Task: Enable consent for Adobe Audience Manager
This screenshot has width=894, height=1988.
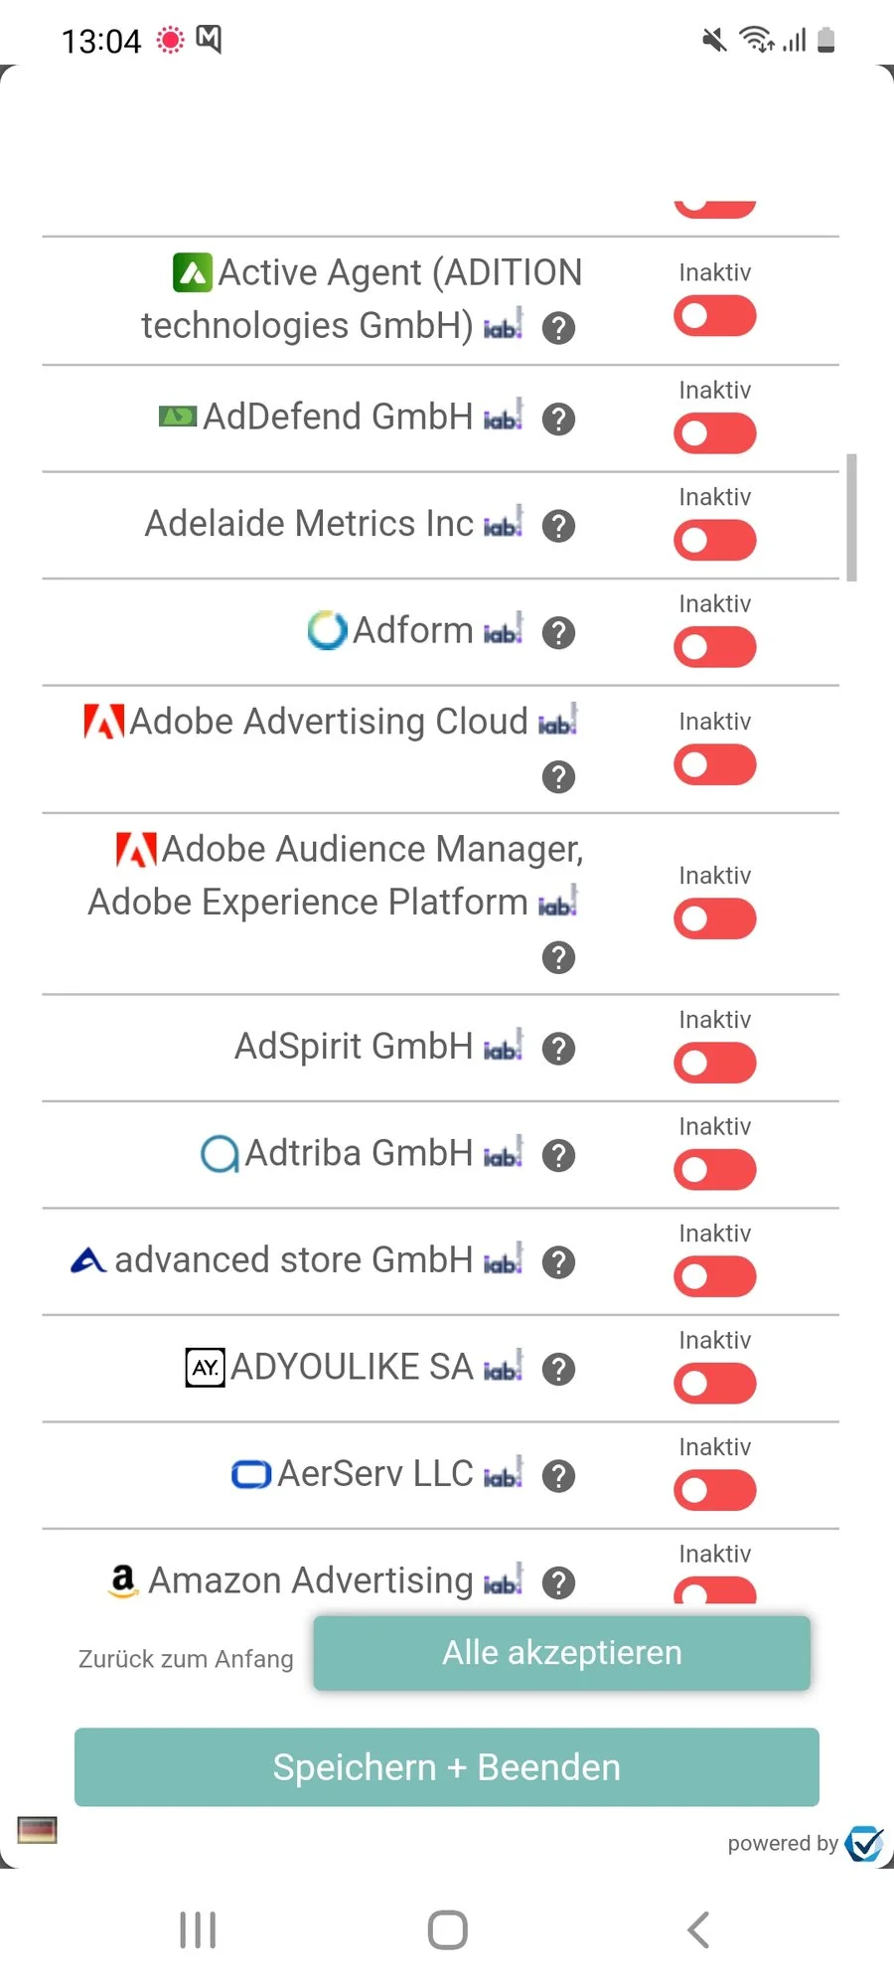Action: (x=714, y=919)
